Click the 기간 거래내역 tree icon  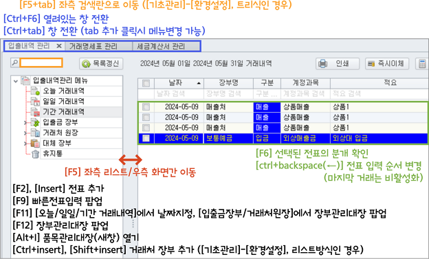click(x=35, y=112)
